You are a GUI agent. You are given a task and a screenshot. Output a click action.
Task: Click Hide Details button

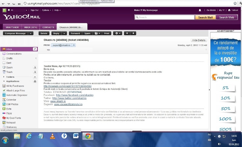(x=199, y=40)
